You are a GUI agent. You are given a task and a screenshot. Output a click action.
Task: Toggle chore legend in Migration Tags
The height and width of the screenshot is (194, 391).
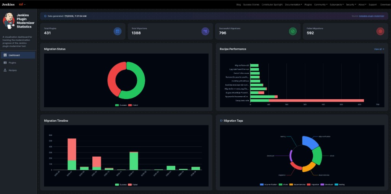coord(284,184)
